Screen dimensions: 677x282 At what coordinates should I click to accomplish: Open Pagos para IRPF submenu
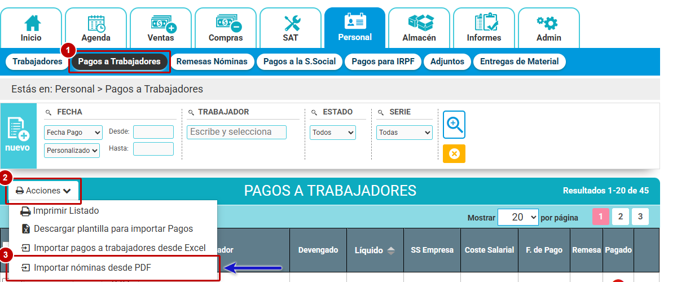(x=383, y=61)
